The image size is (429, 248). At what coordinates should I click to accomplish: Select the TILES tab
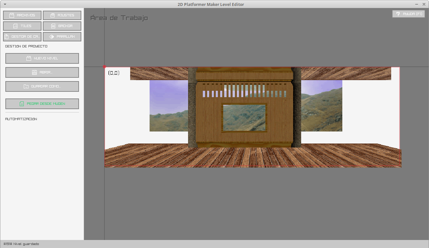(22, 26)
